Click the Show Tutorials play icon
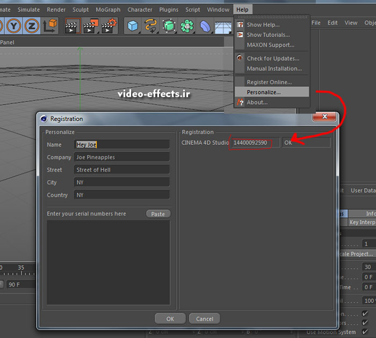 coord(240,35)
